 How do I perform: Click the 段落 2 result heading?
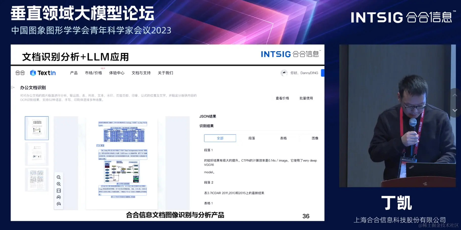click(209, 182)
